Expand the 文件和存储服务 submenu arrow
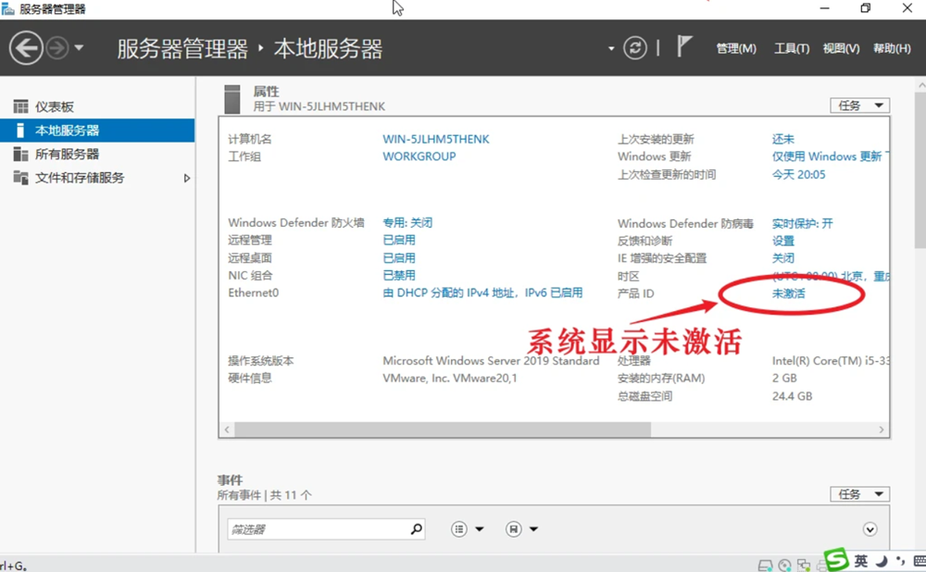This screenshot has width=926, height=572. [x=187, y=178]
